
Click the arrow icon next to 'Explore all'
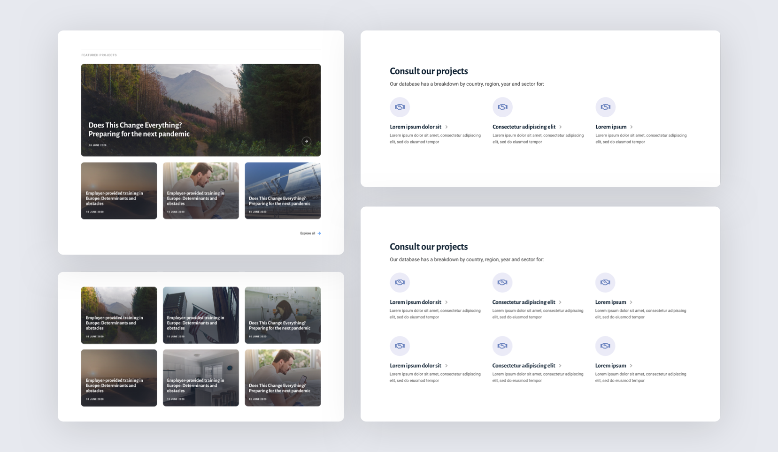[319, 233]
